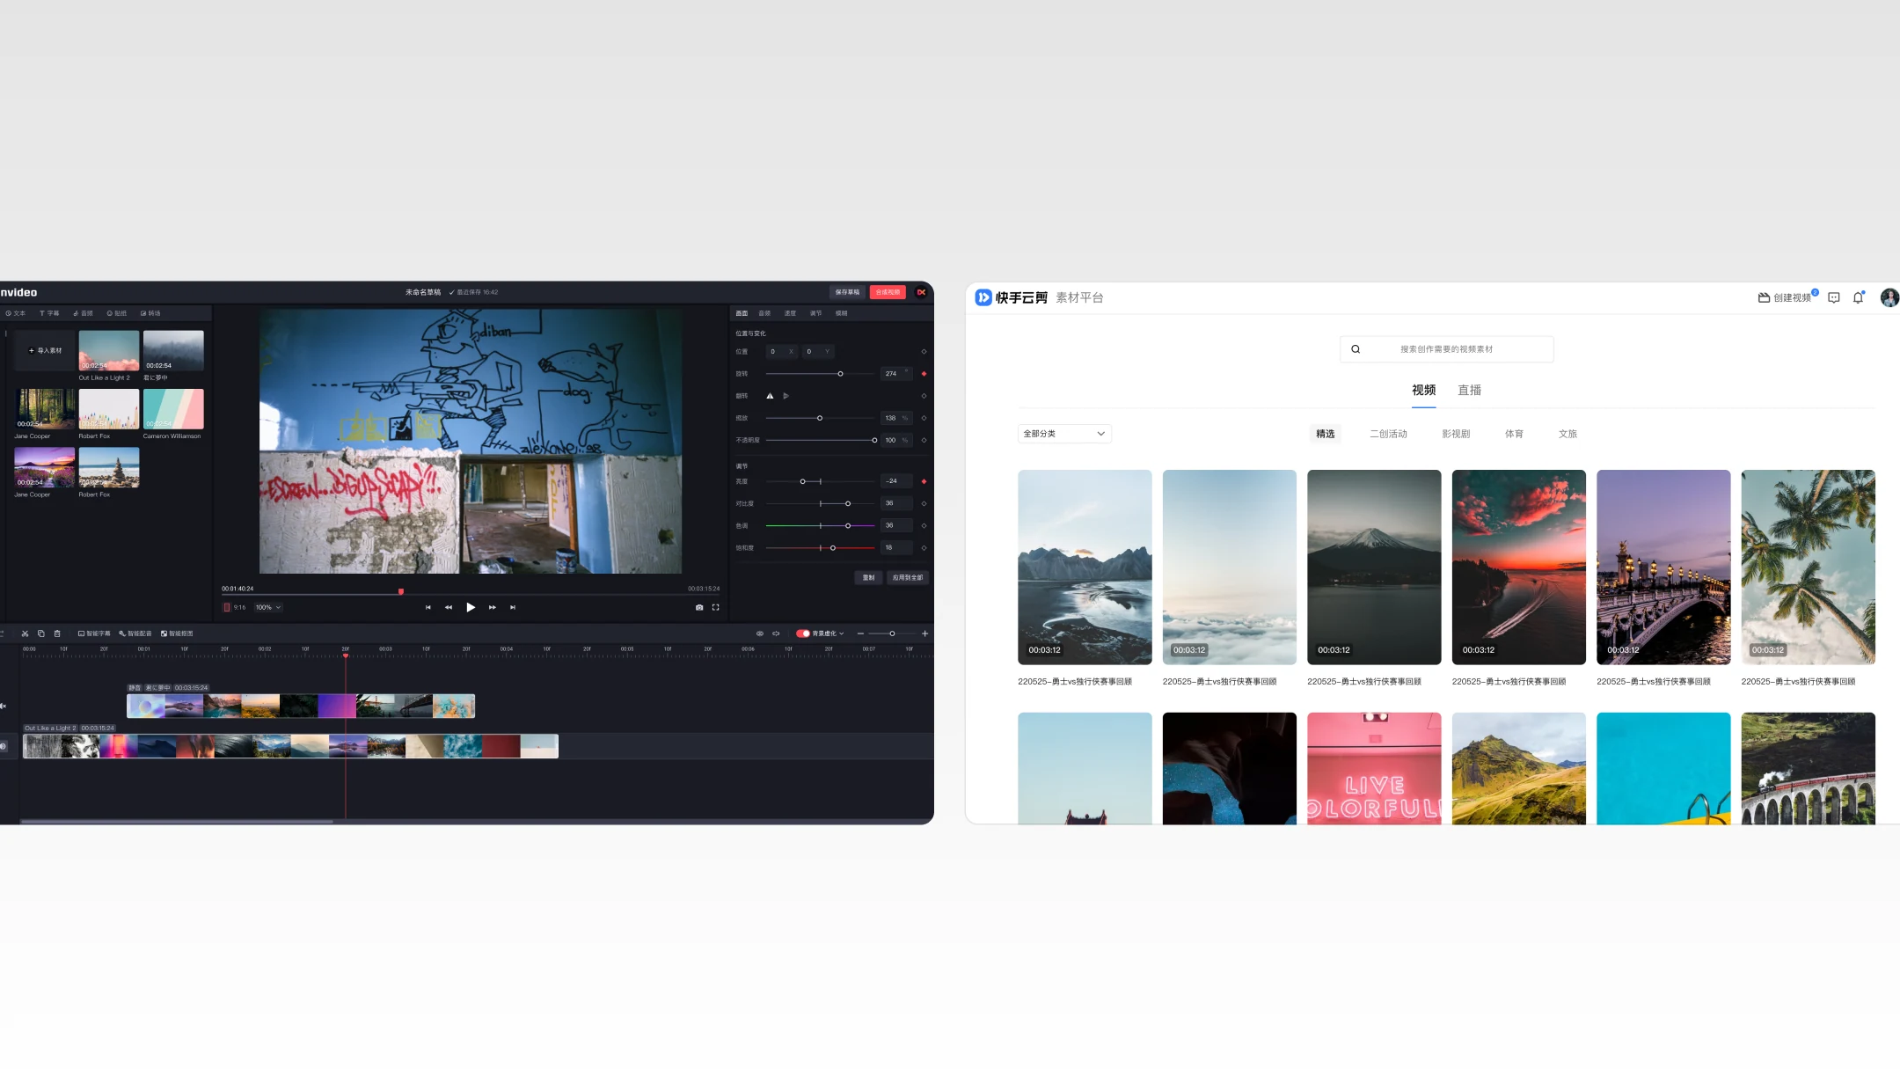Adjust the 旋转 rotation slider handle
Viewport: 1900px width, 1069px height.
click(840, 374)
